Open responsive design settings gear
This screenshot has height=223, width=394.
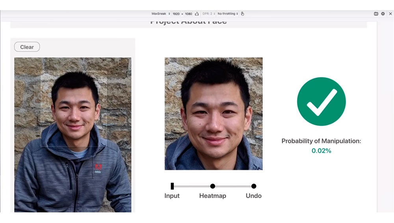tap(383, 14)
